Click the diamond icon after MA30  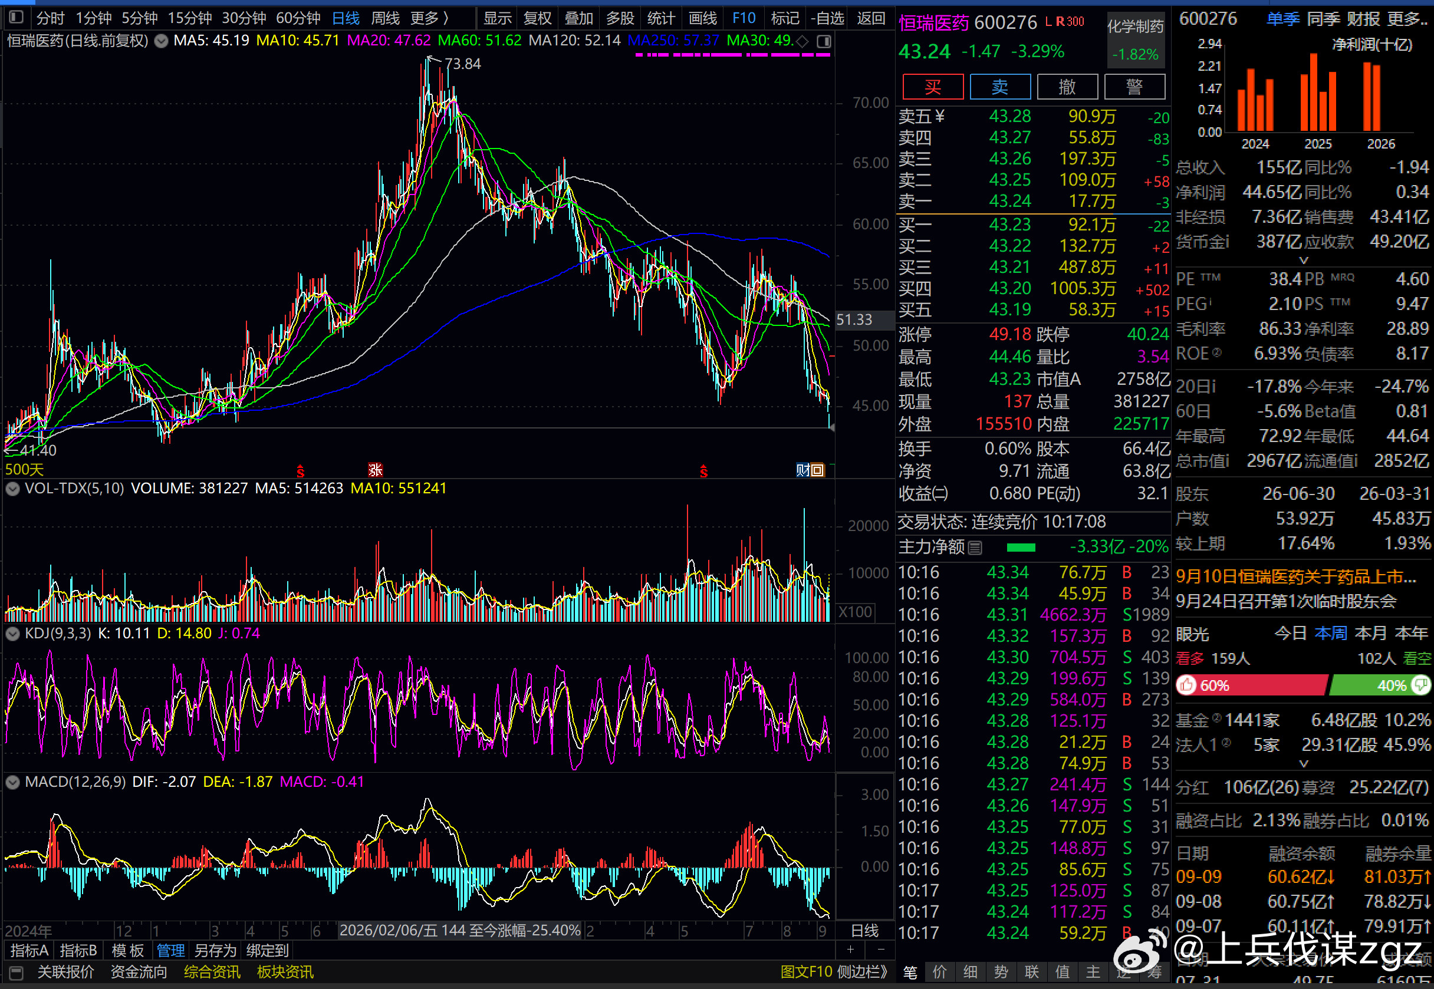pyautogui.click(x=802, y=41)
